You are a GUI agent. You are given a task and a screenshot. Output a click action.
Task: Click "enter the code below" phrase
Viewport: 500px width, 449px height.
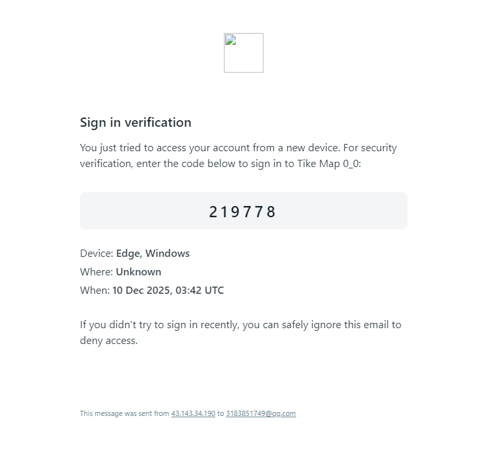(187, 164)
